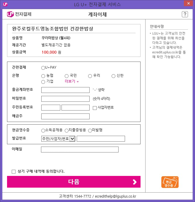Click the orange 현금영수증 cash receipt icon

click(170, 182)
